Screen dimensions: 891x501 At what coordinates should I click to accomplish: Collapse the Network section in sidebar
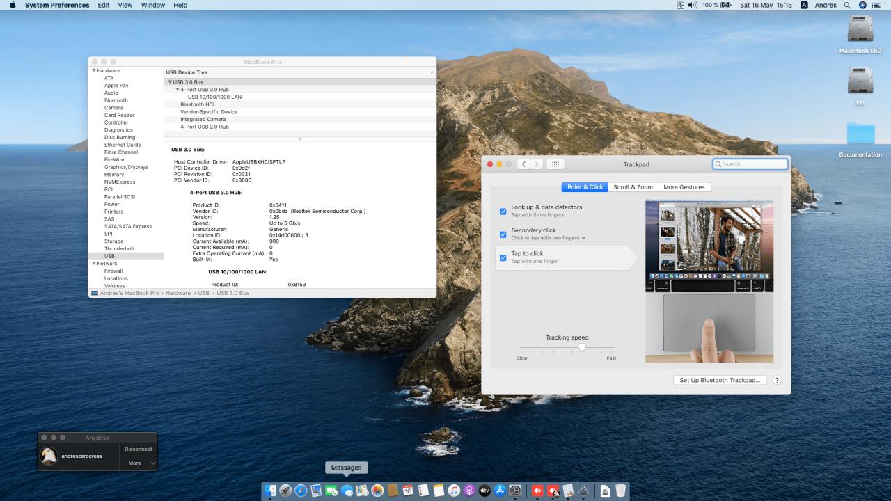(x=94, y=264)
